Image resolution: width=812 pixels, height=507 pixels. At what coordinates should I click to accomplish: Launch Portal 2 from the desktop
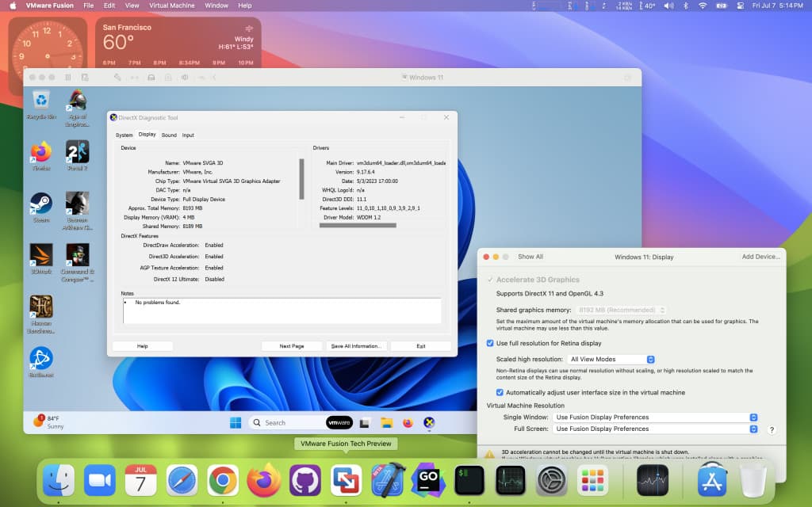(x=77, y=151)
